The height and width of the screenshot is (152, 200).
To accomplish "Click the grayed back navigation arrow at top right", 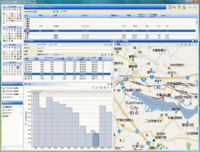I will click(x=190, y=7).
